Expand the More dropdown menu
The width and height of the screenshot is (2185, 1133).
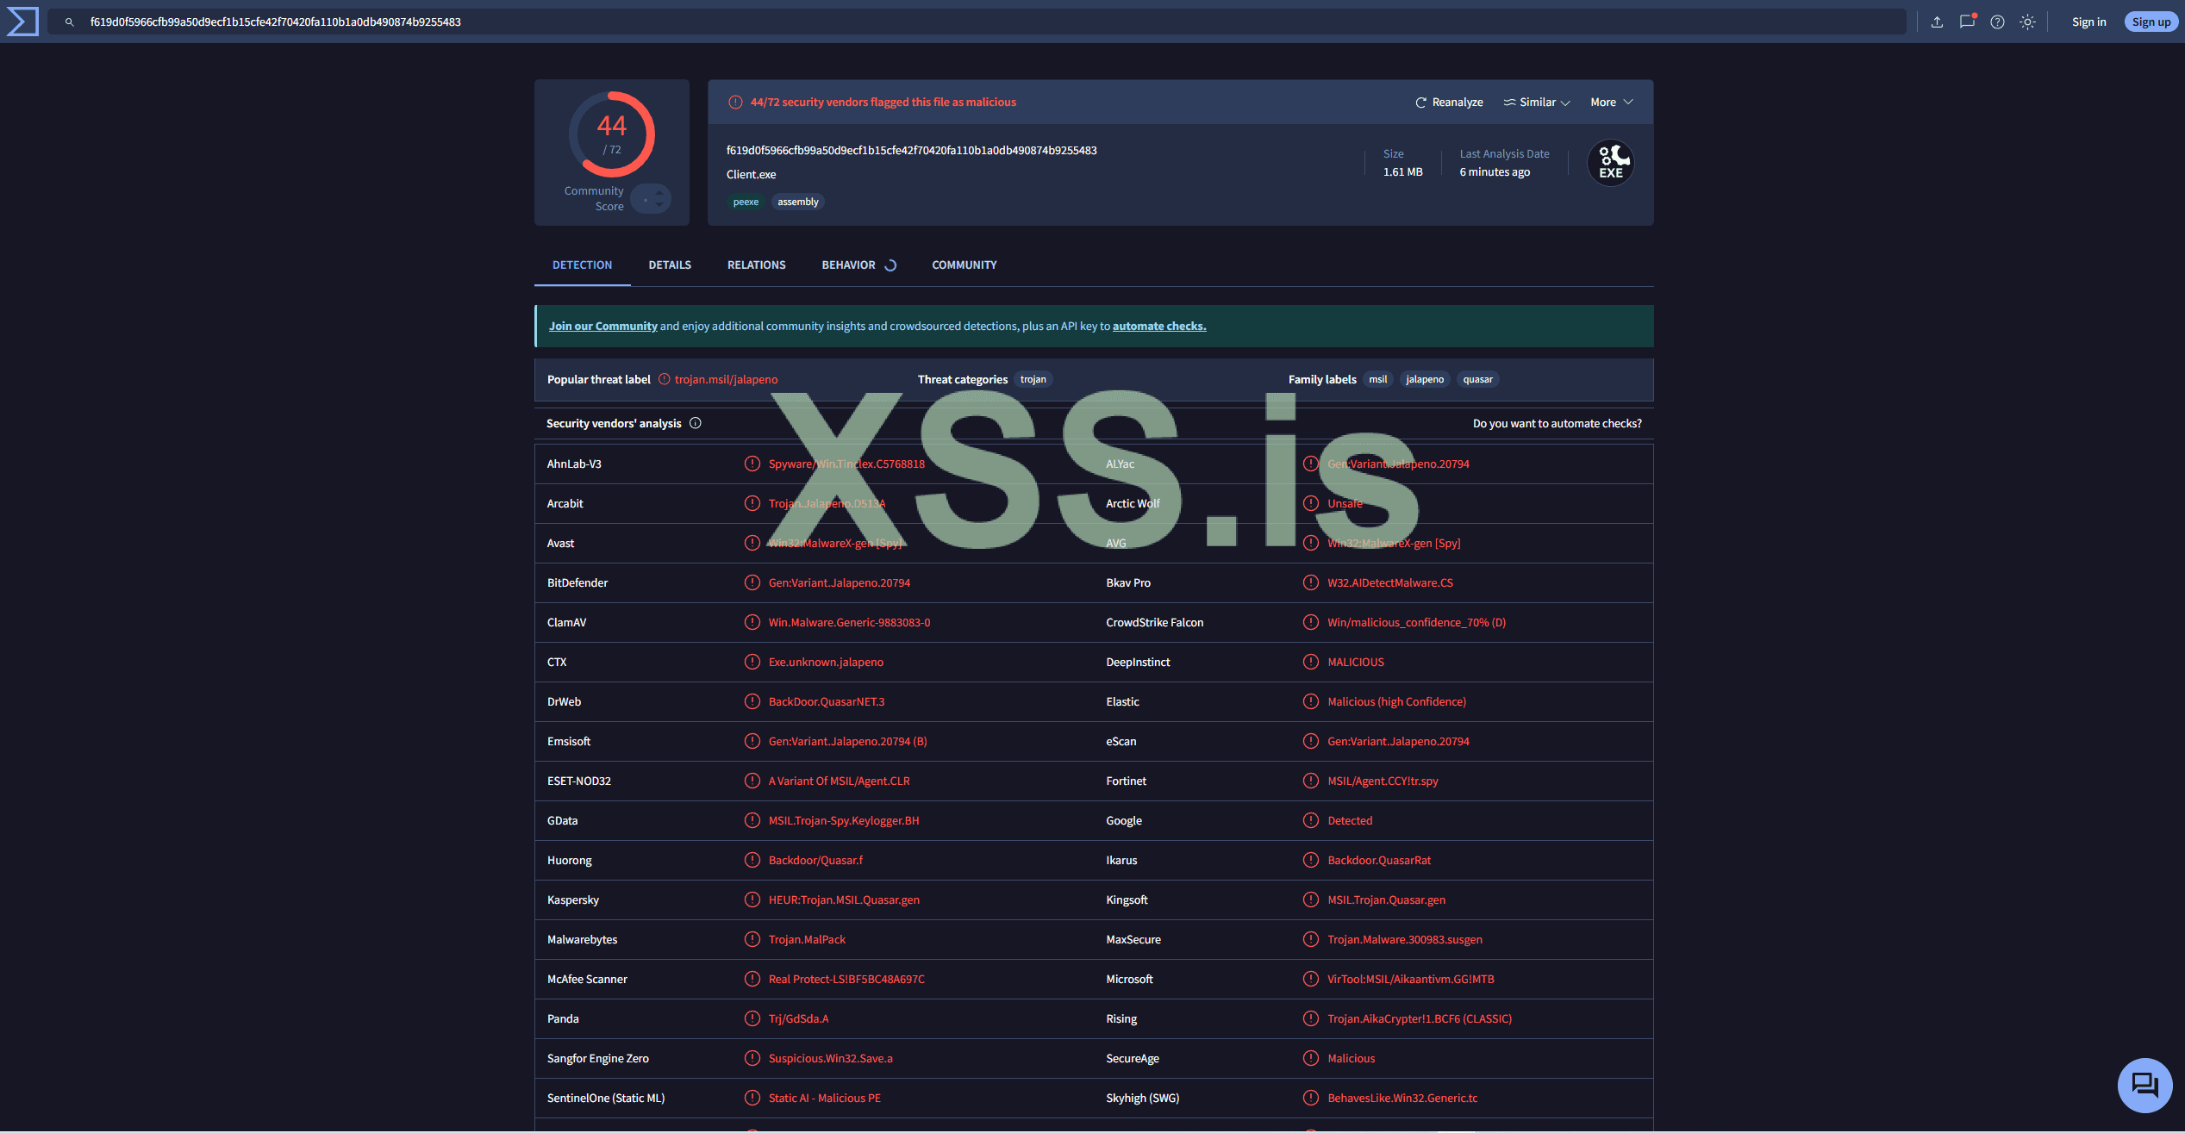click(x=1611, y=102)
